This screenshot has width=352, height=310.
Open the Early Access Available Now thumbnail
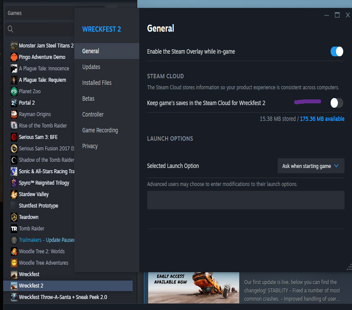(x=194, y=288)
